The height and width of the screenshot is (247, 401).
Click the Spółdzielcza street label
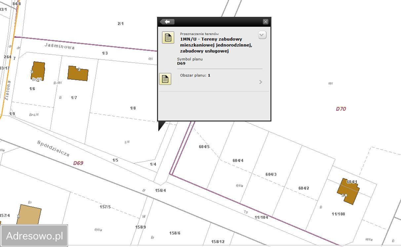(53, 149)
